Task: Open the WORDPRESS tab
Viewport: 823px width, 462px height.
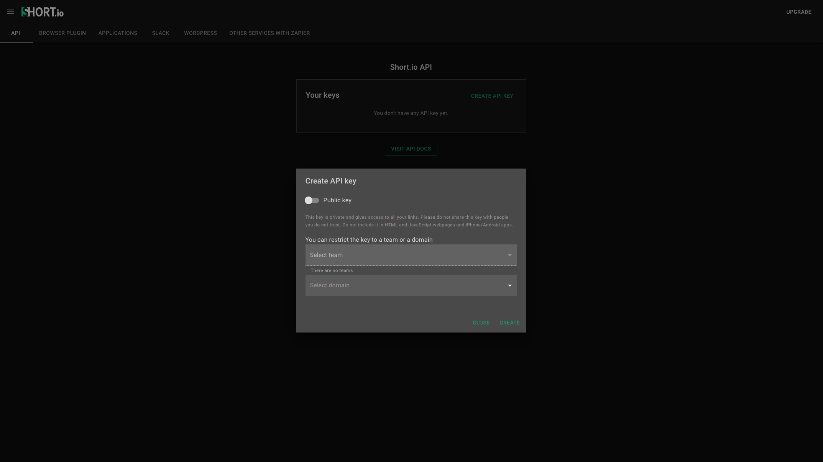Action: click(x=200, y=33)
